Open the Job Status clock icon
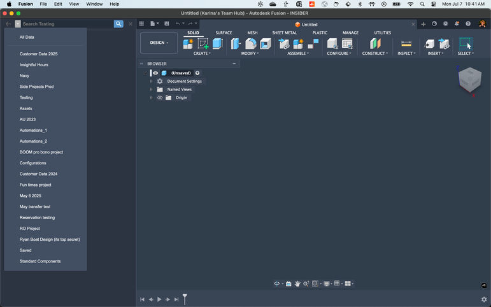The height and width of the screenshot is (307, 491). tap(446, 24)
